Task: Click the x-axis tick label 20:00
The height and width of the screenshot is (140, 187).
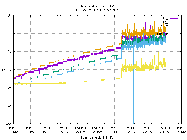Action: point(64,132)
